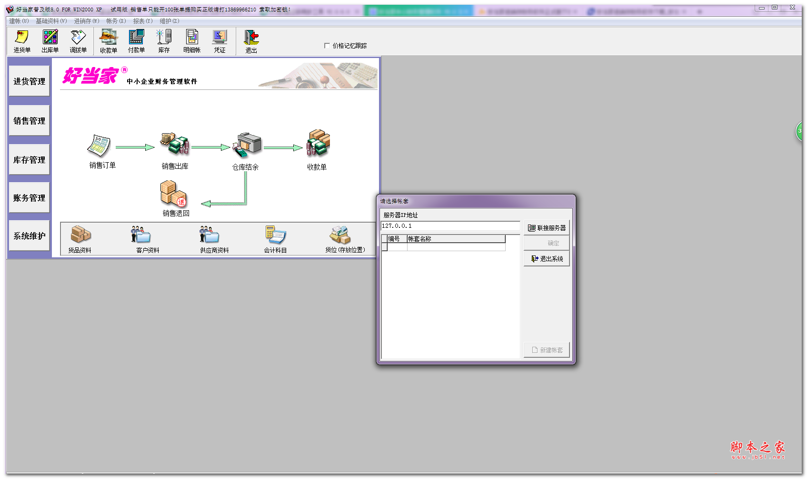Image resolution: width=807 pixels, height=479 pixels.
Task: Minimize the main application window
Action: click(x=762, y=8)
